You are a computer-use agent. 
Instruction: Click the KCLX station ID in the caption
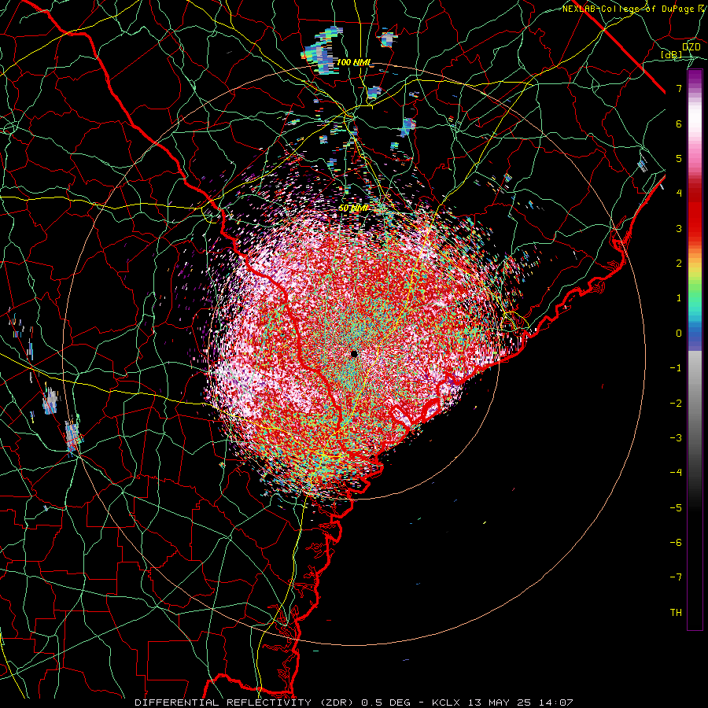447,702
